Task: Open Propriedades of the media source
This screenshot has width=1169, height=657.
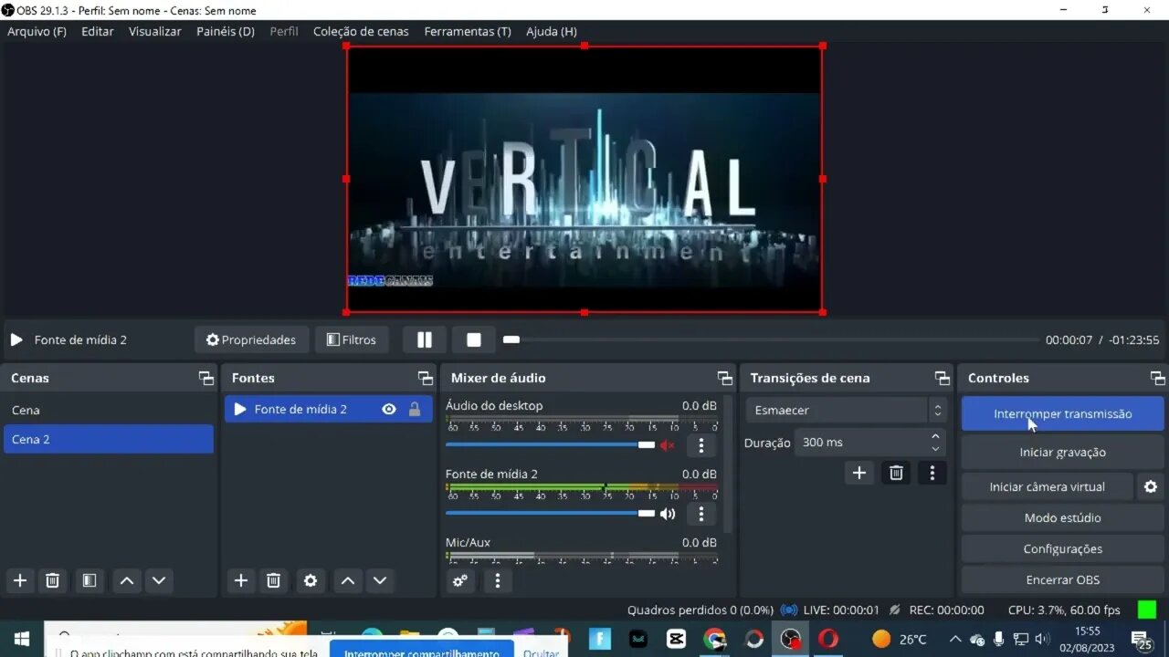Action: [251, 339]
